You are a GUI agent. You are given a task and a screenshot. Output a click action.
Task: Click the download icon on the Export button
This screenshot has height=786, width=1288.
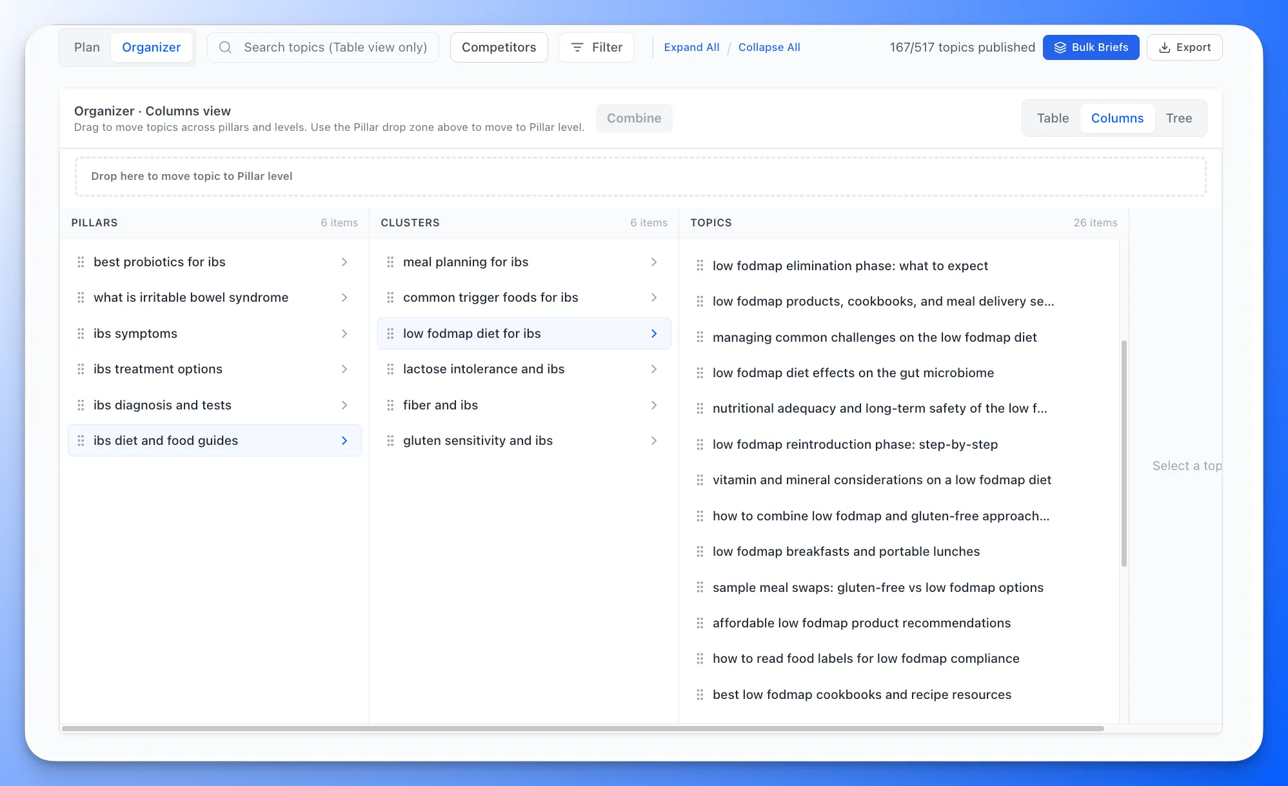(x=1165, y=47)
